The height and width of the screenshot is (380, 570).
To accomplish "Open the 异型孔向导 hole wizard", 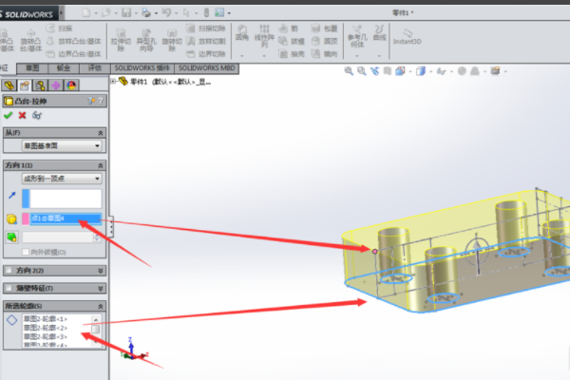I will [146, 41].
